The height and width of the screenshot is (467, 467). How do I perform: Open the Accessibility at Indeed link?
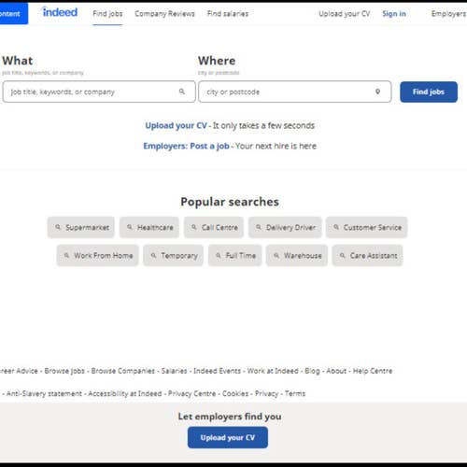(125, 393)
